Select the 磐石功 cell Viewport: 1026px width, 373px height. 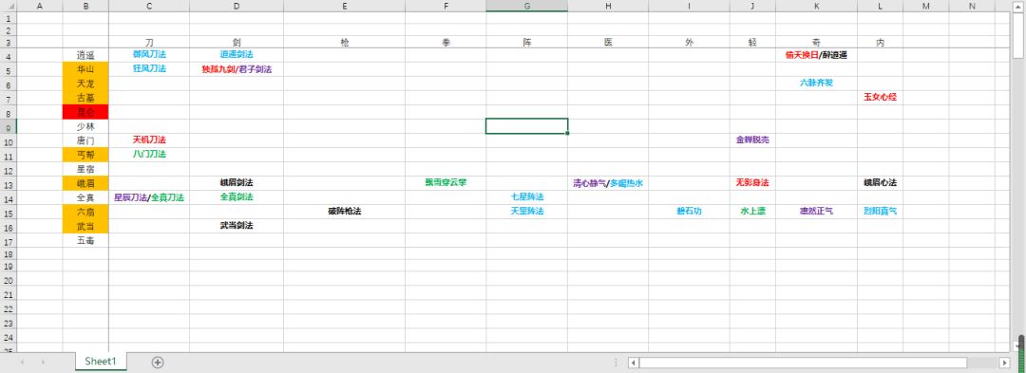point(689,211)
